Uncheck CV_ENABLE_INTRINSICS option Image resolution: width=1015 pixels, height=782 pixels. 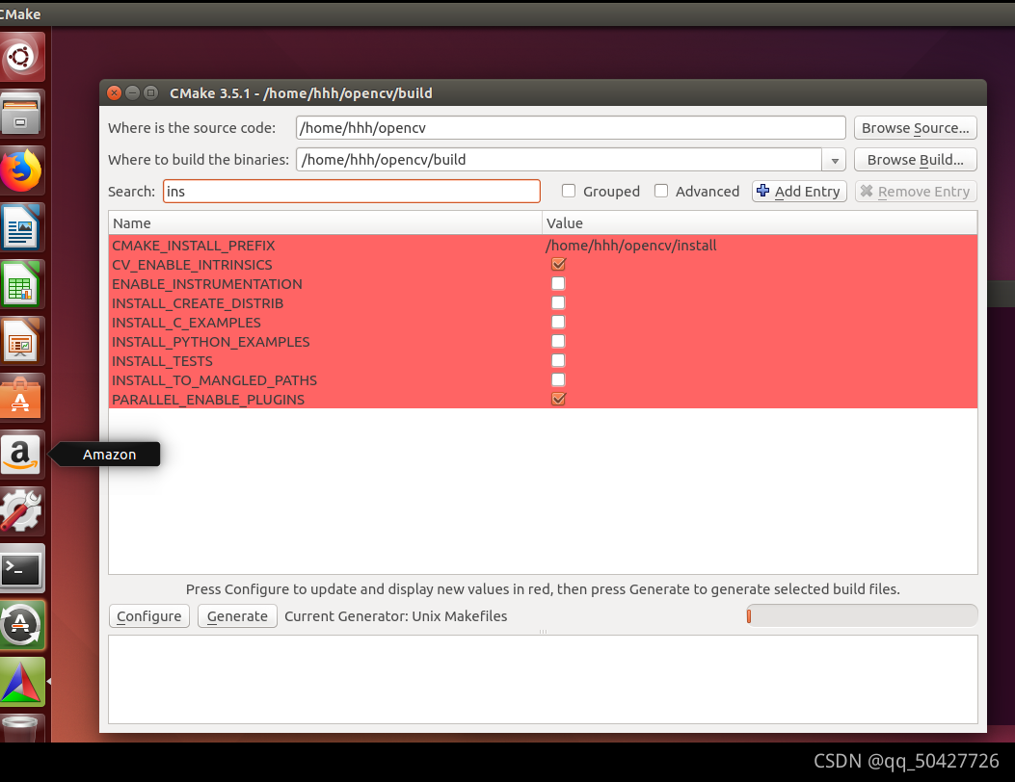pos(558,264)
